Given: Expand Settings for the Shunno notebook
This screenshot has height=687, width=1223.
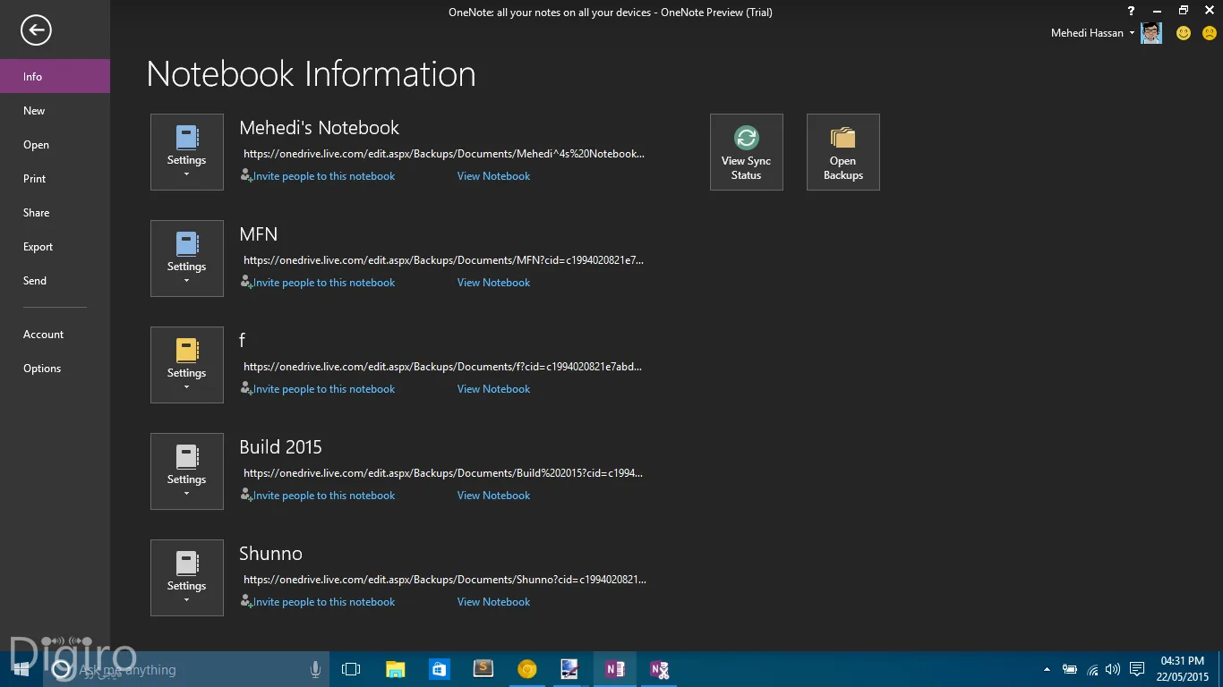Looking at the screenshot, I should [187, 578].
